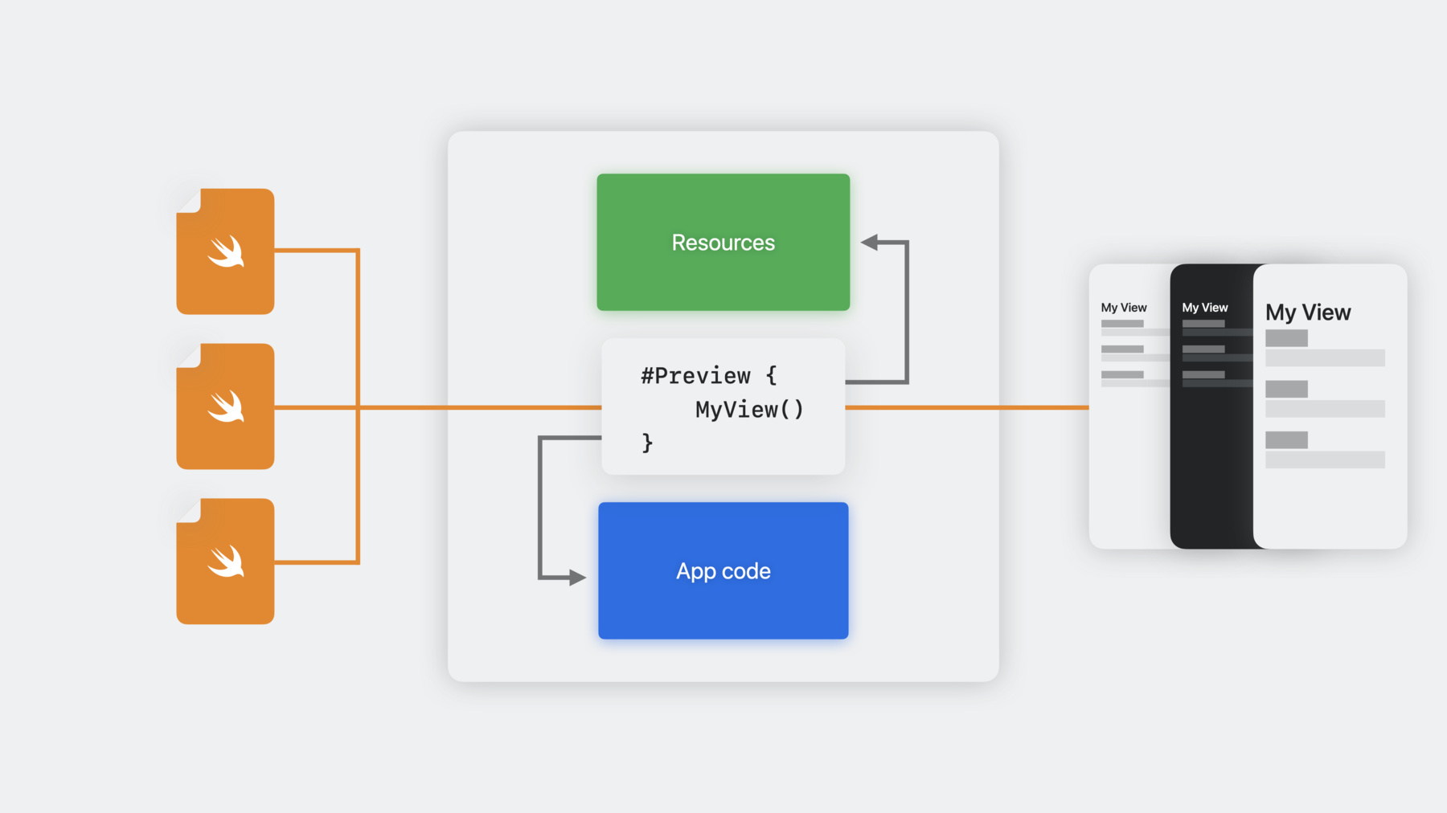Click the Swift bird logo on bottom file
Viewport: 1447px width, 813px height.
tap(226, 562)
